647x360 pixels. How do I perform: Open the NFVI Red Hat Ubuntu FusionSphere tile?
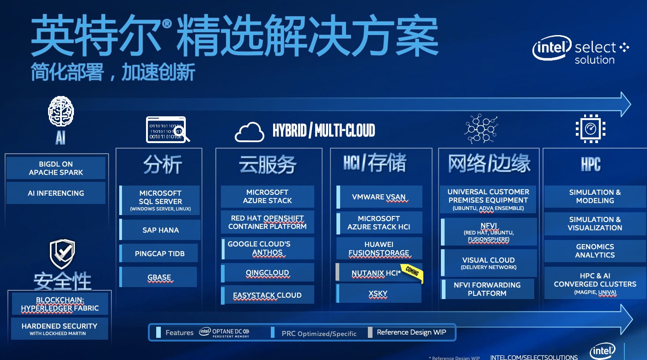pos(489,232)
